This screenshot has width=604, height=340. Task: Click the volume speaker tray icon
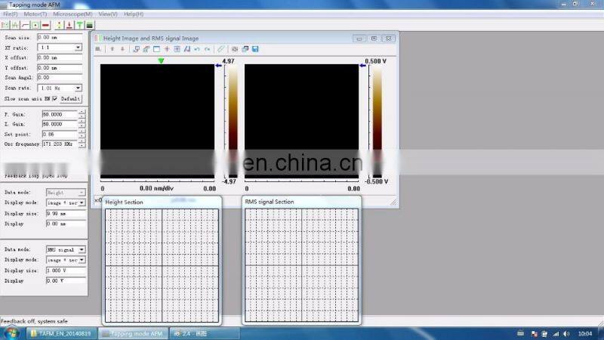click(x=566, y=334)
